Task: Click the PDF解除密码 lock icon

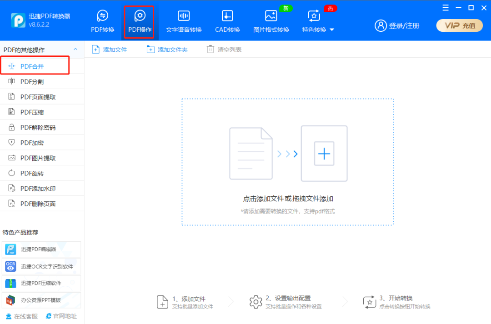Action: tap(11, 127)
